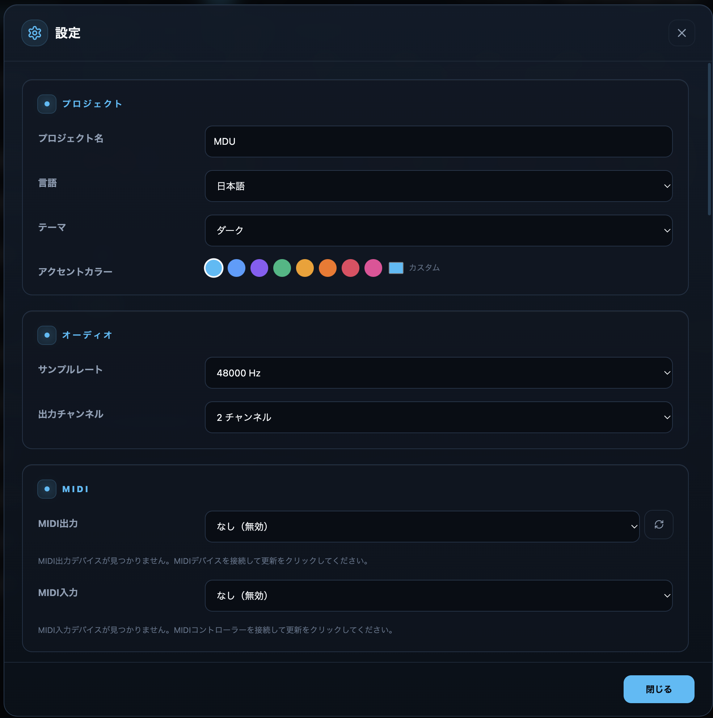
Task: Open the custom color picker square
Action: coord(396,268)
